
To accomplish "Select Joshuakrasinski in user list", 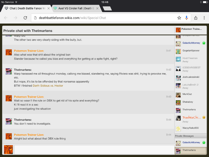I will [x=191, y=77].
